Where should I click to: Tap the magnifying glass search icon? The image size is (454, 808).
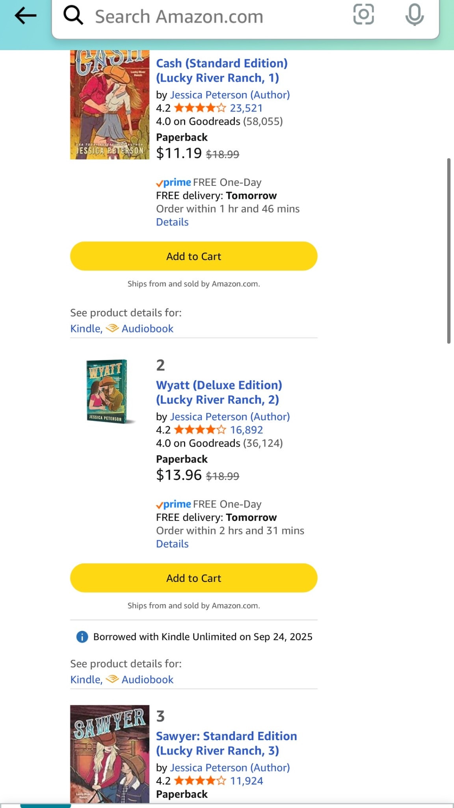[73, 16]
